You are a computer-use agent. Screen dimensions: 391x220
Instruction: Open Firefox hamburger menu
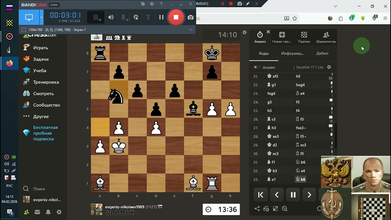[385, 18]
